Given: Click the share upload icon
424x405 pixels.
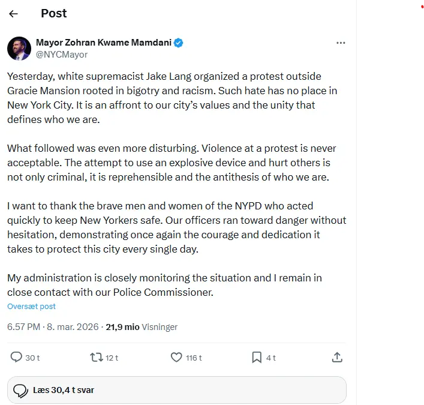Looking at the screenshot, I should (337, 357).
